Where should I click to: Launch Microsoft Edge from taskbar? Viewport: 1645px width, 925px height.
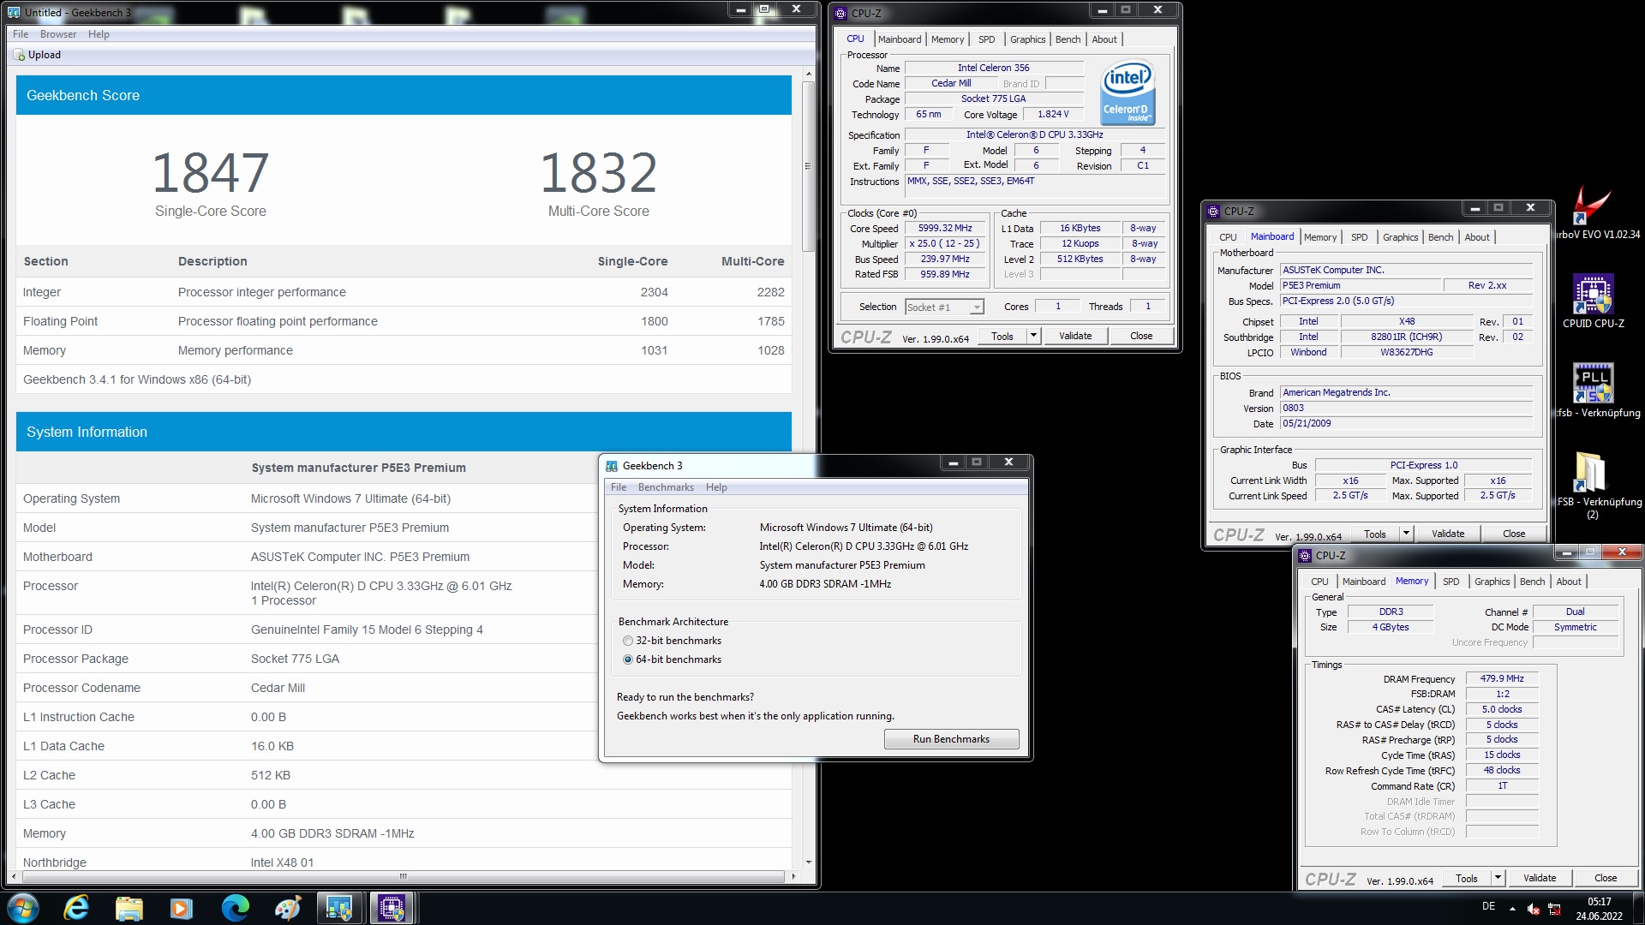pyautogui.click(x=235, y=908)
